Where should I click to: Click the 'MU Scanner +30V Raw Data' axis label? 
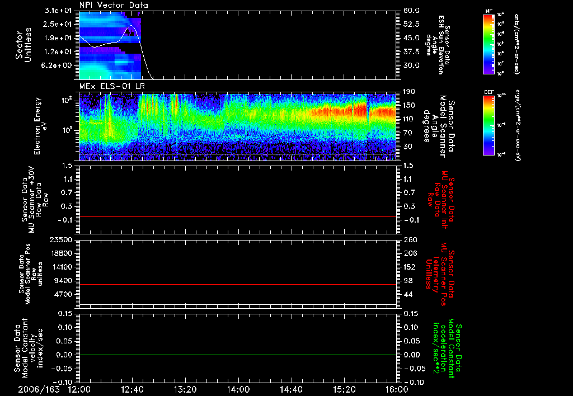point(35,200)
